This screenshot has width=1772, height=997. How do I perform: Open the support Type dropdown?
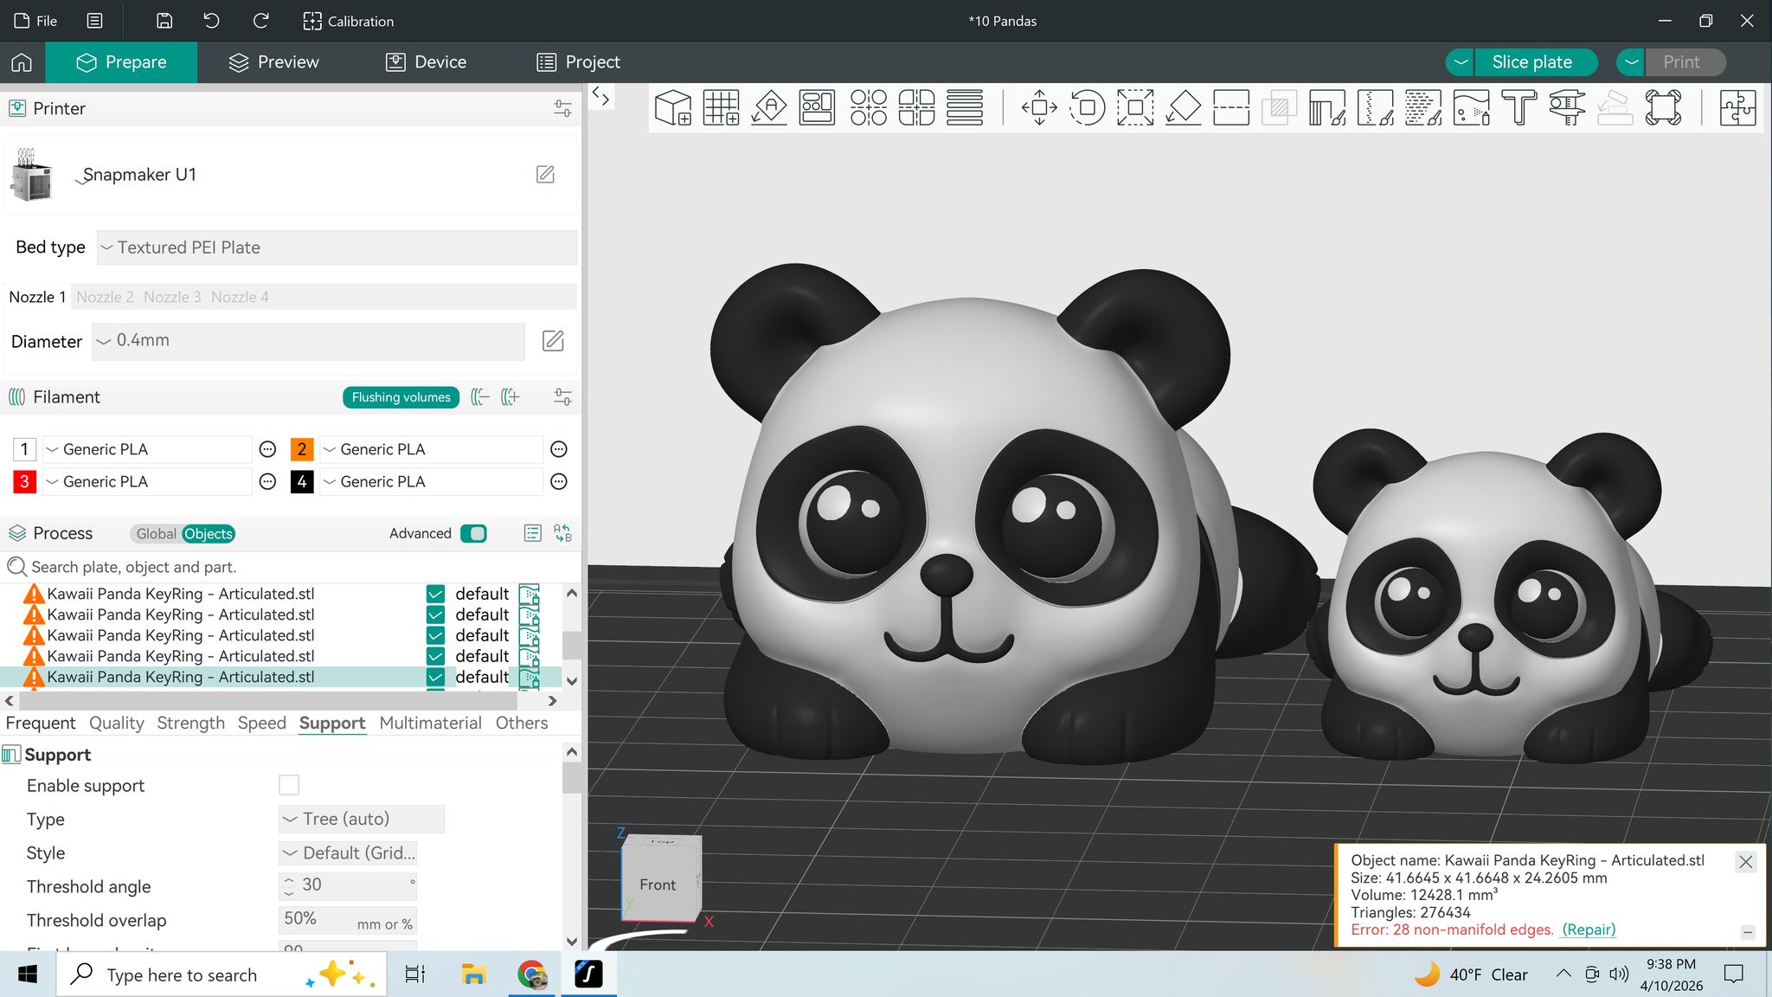pyautogui.click(x=362, y=819)
